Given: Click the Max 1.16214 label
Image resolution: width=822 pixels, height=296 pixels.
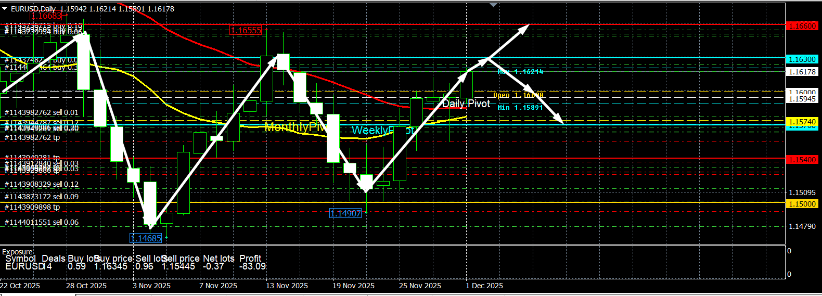Looking at the screenshot, I should click(x=520, y=72).
